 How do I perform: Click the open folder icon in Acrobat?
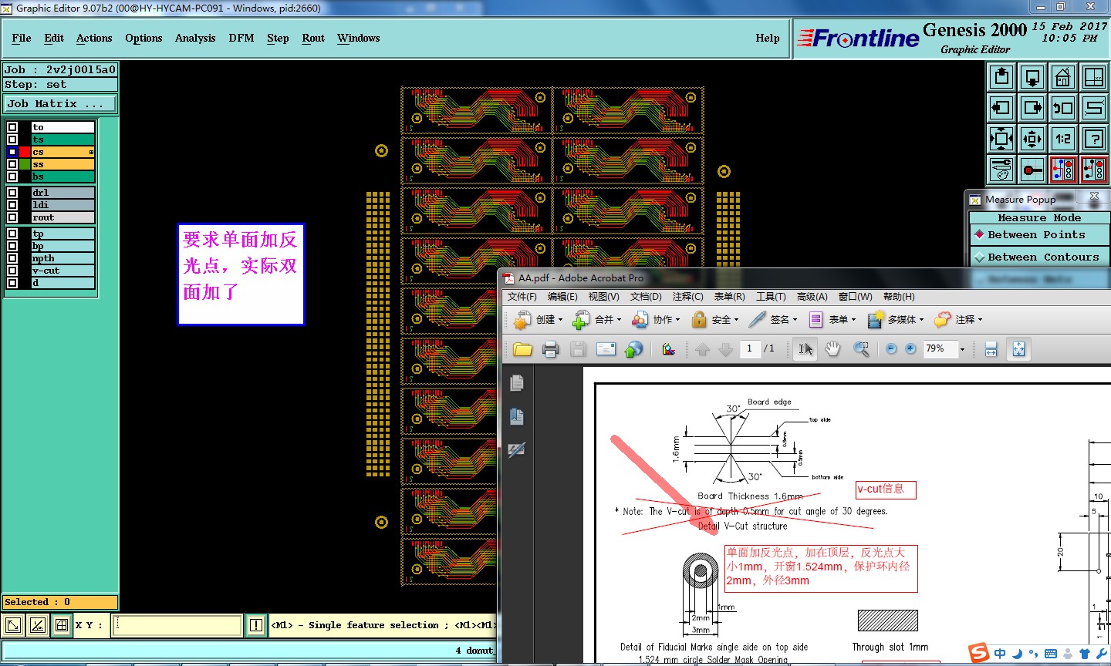(x=522, y=349)
